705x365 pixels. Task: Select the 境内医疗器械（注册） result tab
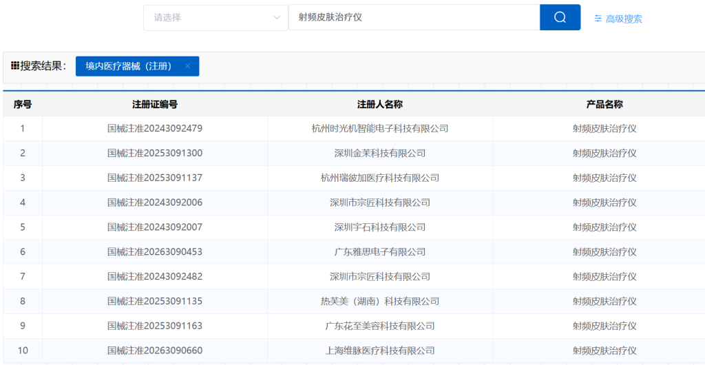tap(129, 66)
